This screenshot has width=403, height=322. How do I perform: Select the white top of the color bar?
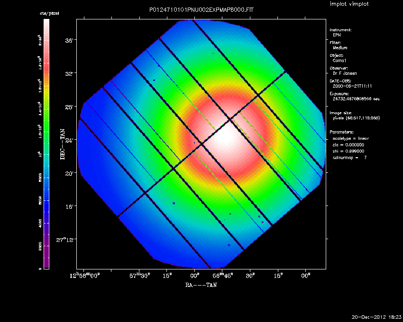pyautogui.click(x=46, y=22)
